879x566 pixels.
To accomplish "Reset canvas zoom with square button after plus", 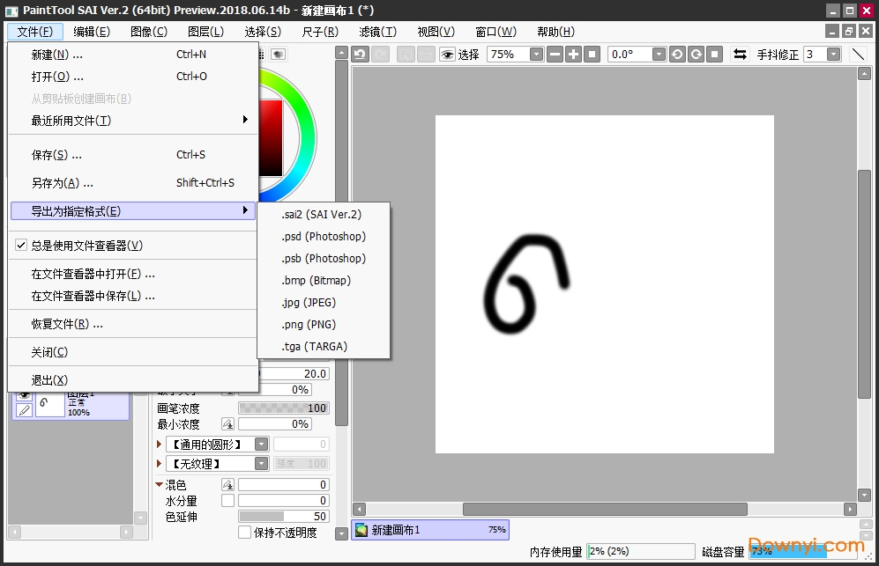I will click(x=592, y=55).
